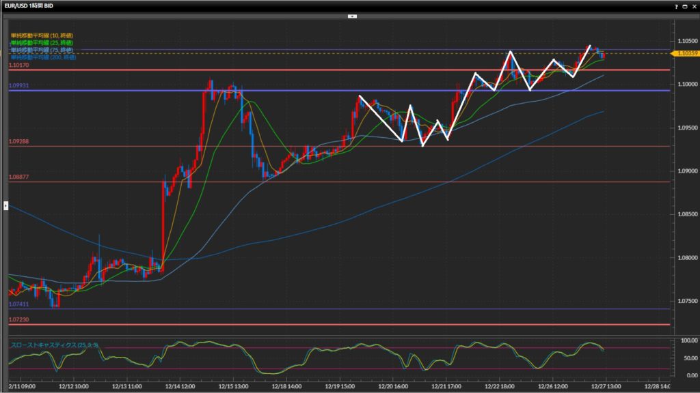Expand the left side panel arrow
The image size is (700, 393).
6,205
